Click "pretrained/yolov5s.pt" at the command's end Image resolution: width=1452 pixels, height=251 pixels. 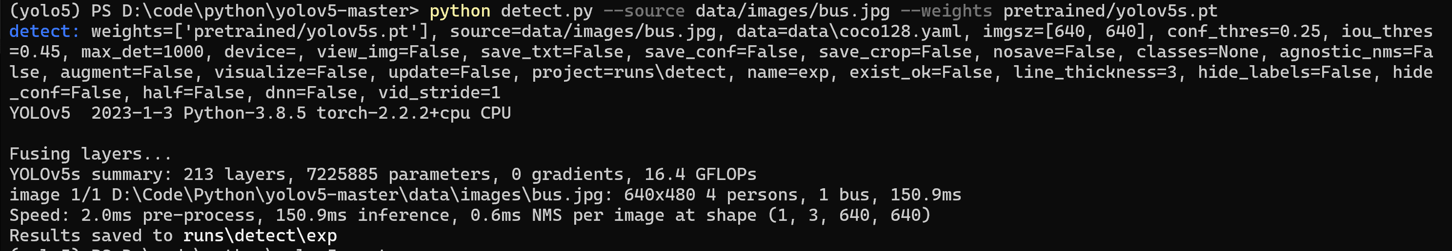1110,11
